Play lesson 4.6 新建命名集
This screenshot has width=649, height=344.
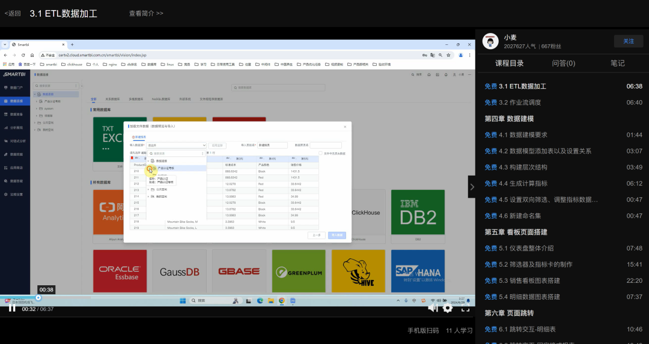[x=563, y=216]
